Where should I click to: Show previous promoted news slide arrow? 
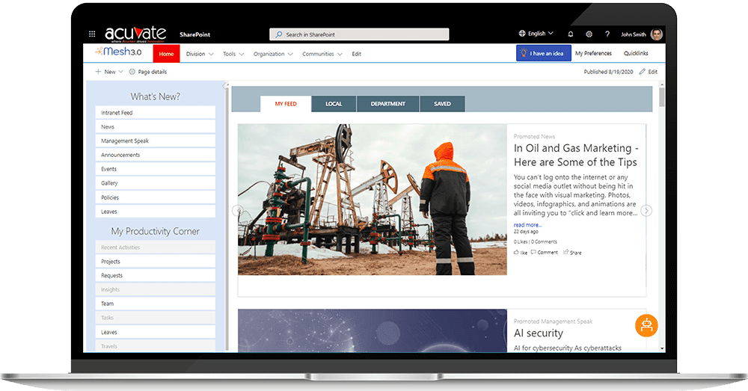click(x=238, y=211)
